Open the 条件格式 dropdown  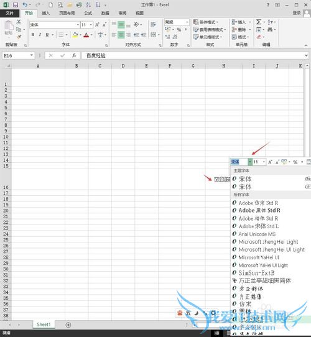(206, 22)
